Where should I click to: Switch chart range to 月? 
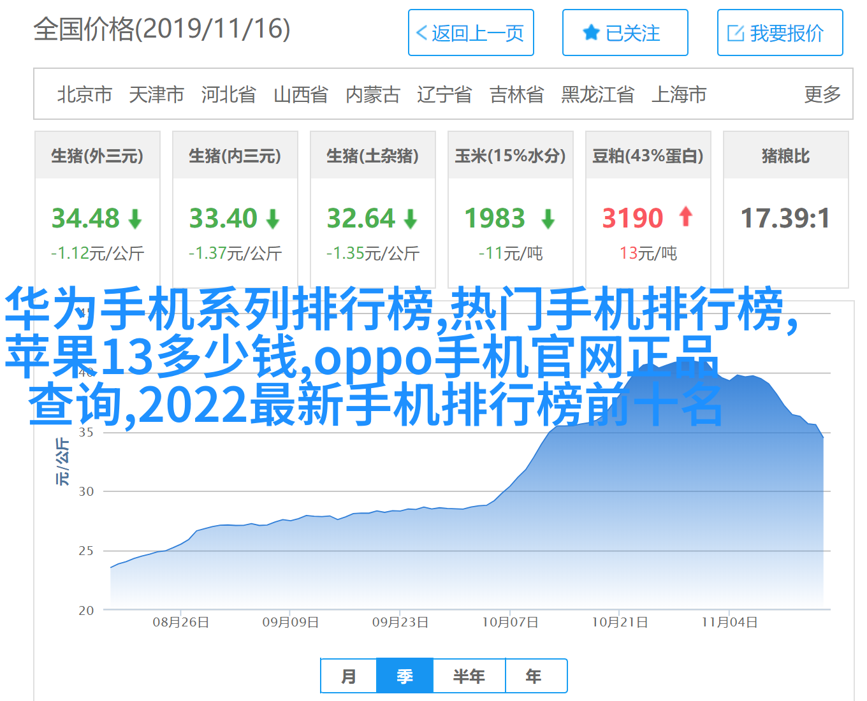[349, 676]
